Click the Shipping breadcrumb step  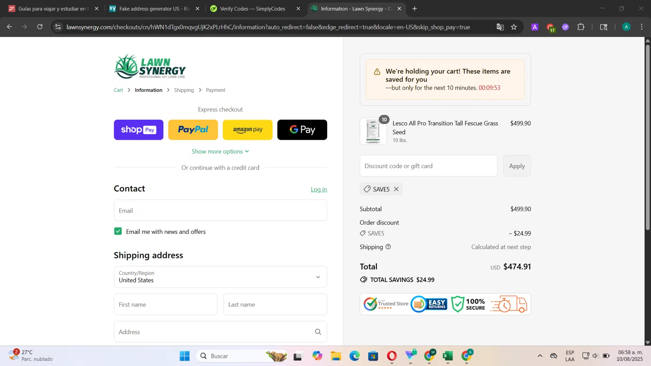184,90
